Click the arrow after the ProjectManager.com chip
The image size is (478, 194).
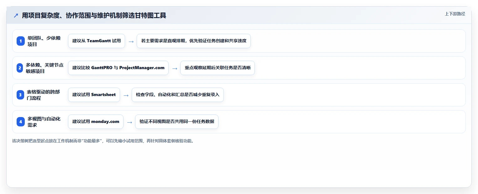[x=175, y=68]
